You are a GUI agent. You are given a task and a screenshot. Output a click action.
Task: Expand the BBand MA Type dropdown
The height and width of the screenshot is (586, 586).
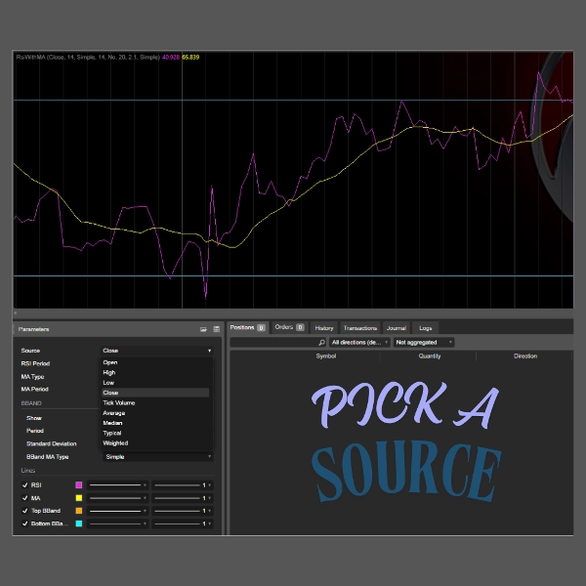tap(156, 456)
